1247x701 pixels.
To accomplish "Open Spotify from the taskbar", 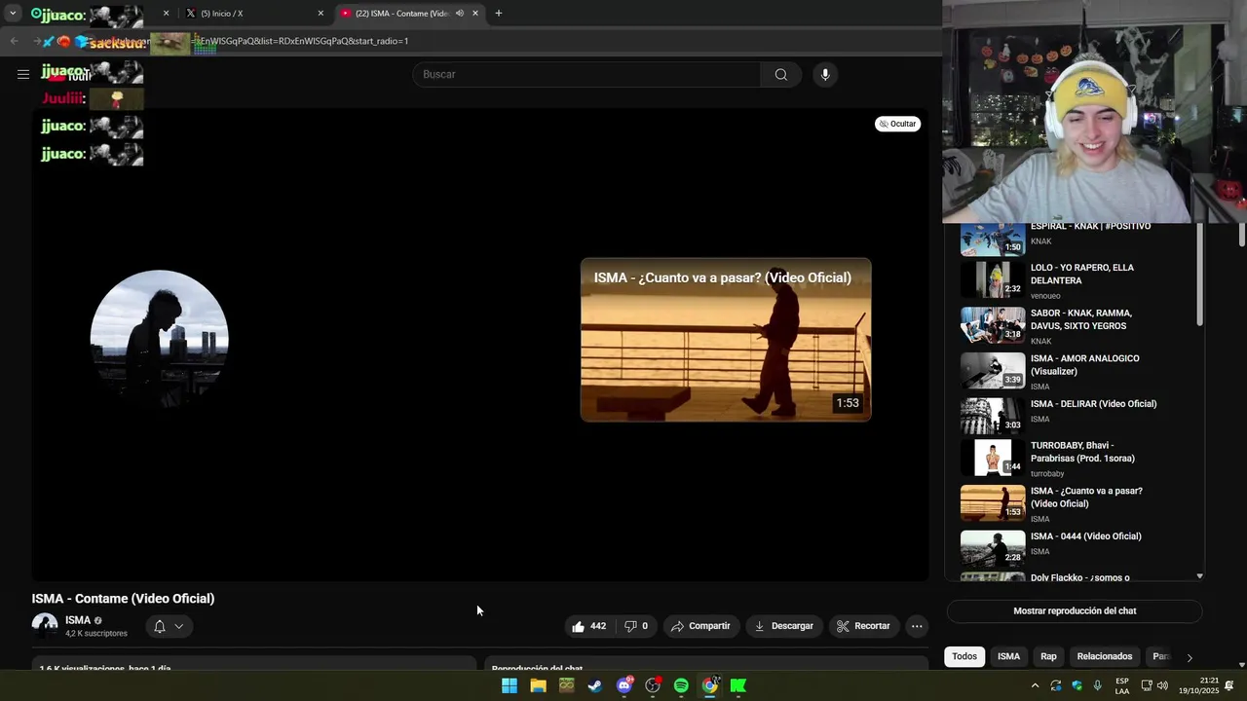I will 681,685.
